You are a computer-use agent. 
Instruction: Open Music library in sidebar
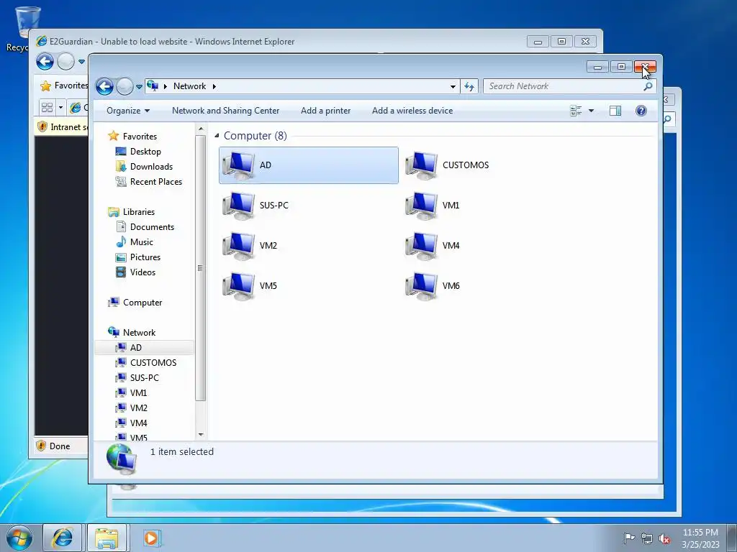pos(141,242)
